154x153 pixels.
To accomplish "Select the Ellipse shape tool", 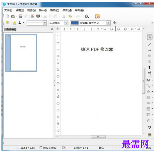I will click(149, 61).
